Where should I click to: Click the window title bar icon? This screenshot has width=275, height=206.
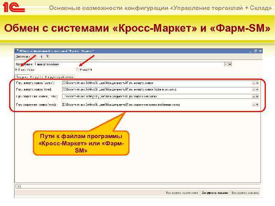[x=17, y=51]
